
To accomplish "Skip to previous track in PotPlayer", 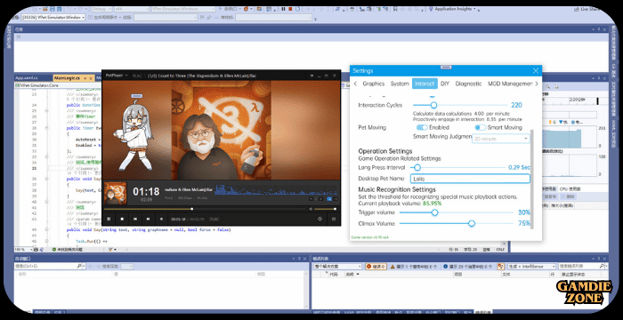I will tap(135, 219).
